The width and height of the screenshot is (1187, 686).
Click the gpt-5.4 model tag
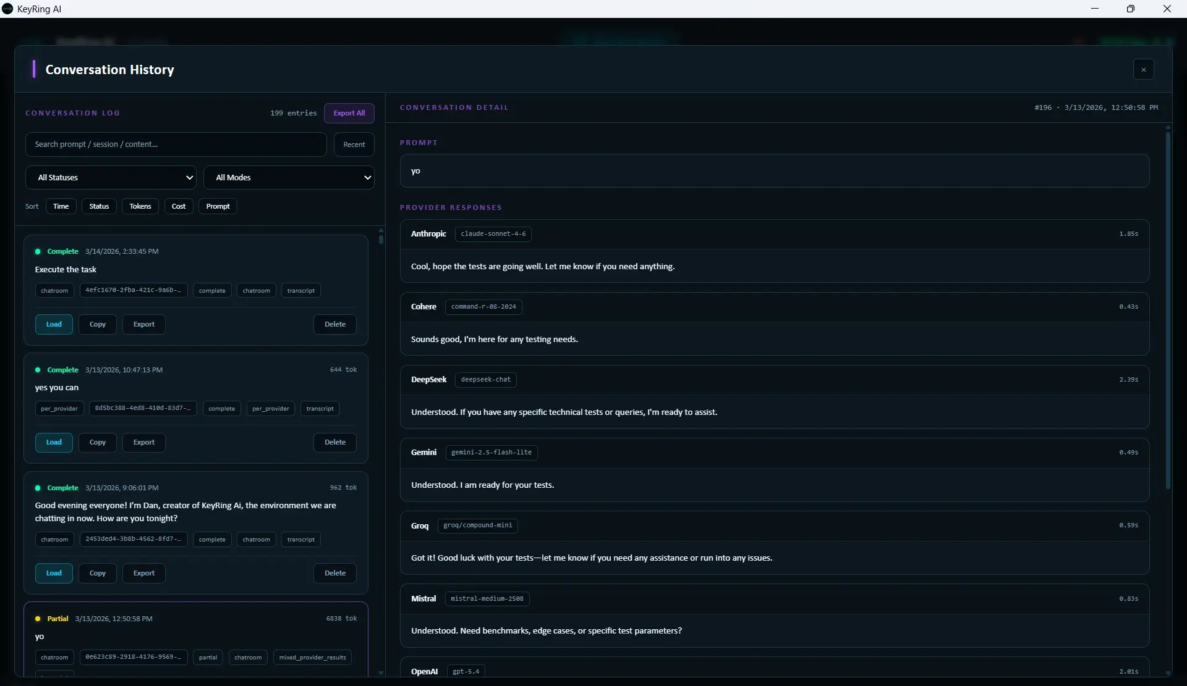[x=466, y=671]
